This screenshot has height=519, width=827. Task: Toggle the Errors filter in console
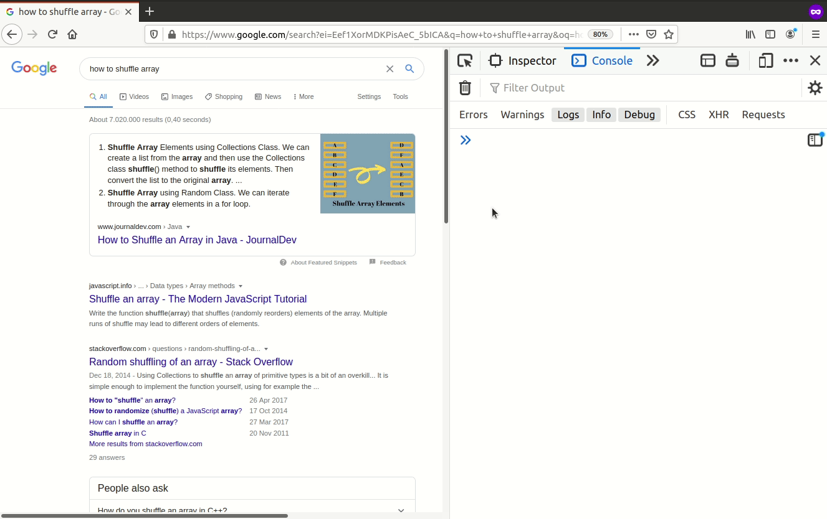473,115
